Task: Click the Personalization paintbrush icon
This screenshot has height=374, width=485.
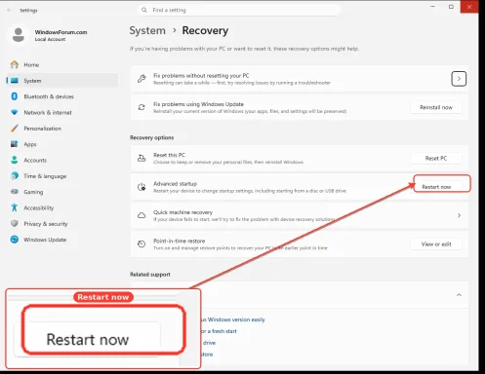Action: [x=15, y=129]
